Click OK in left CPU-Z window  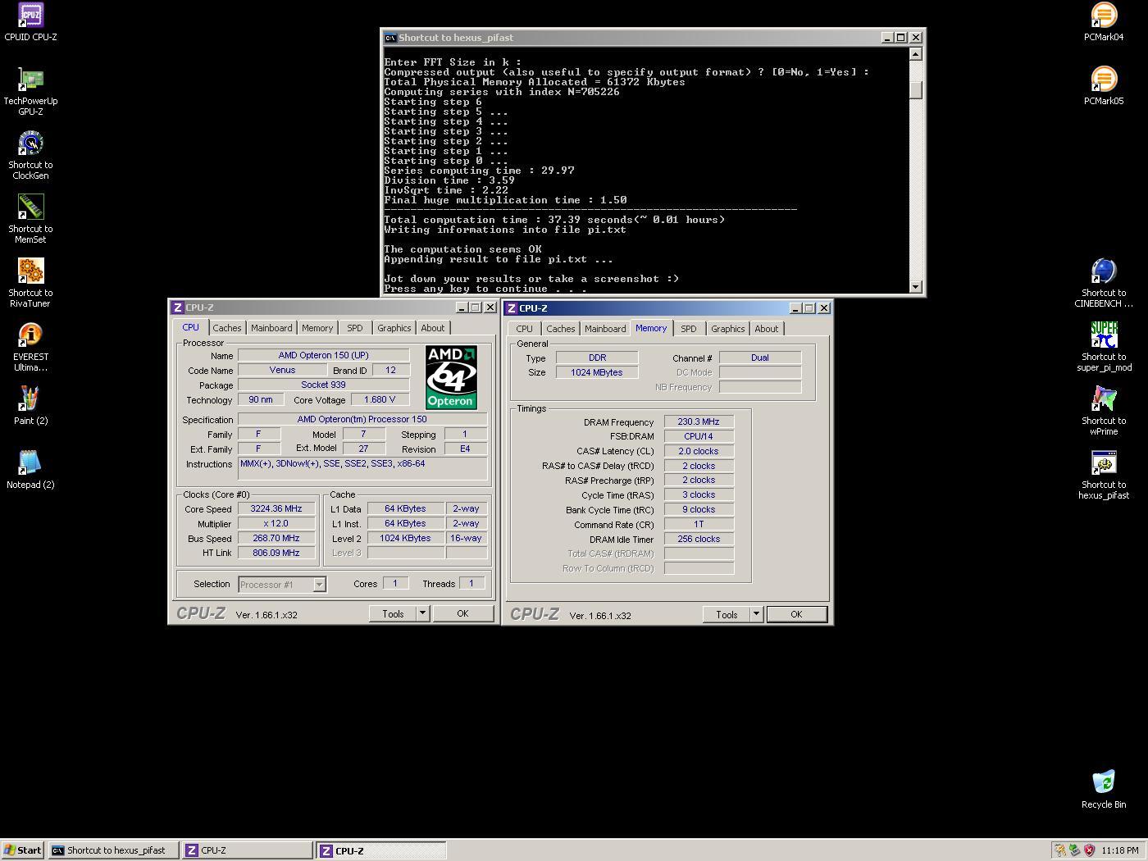(462, 613)
